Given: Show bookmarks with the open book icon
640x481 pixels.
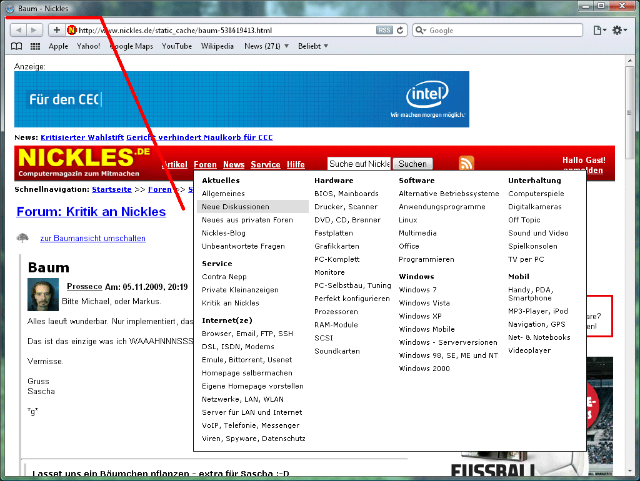Looking at the screenshot, I should (x=16, y=46).
